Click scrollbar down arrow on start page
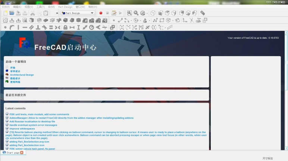The height and width of the screenshot is (161, 288). [287, 148]
